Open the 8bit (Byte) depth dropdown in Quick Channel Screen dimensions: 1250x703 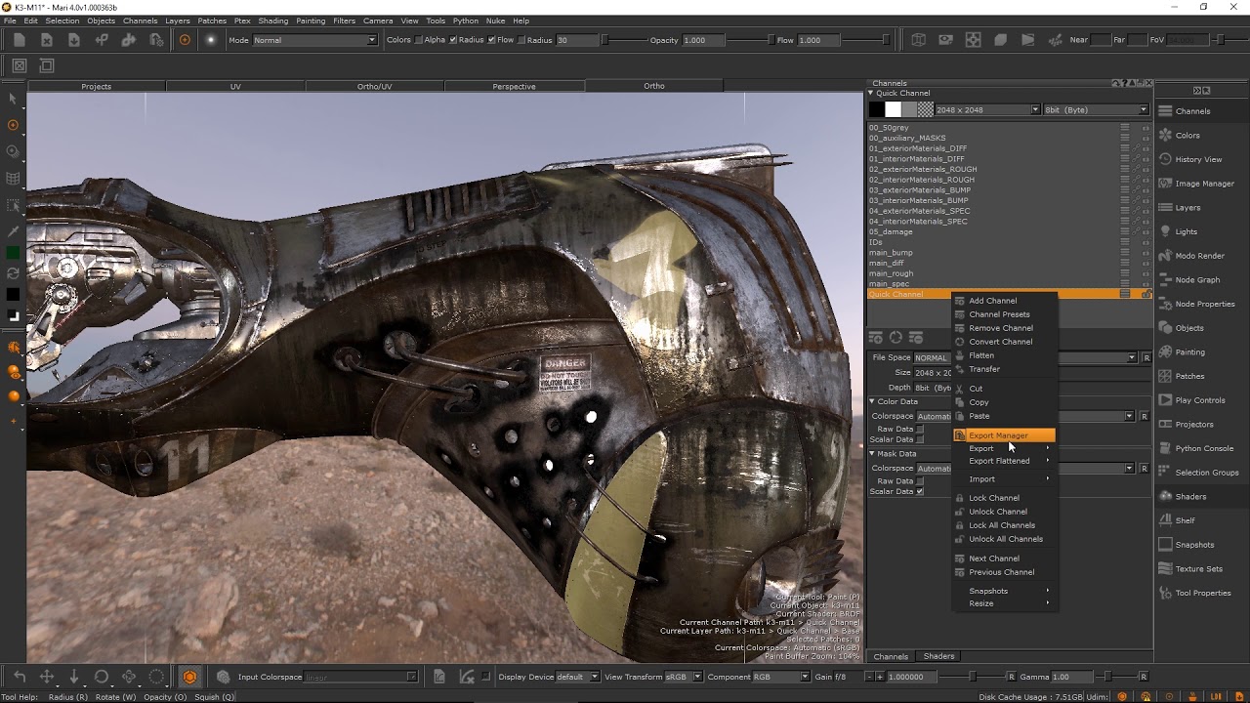(1096, 110)
